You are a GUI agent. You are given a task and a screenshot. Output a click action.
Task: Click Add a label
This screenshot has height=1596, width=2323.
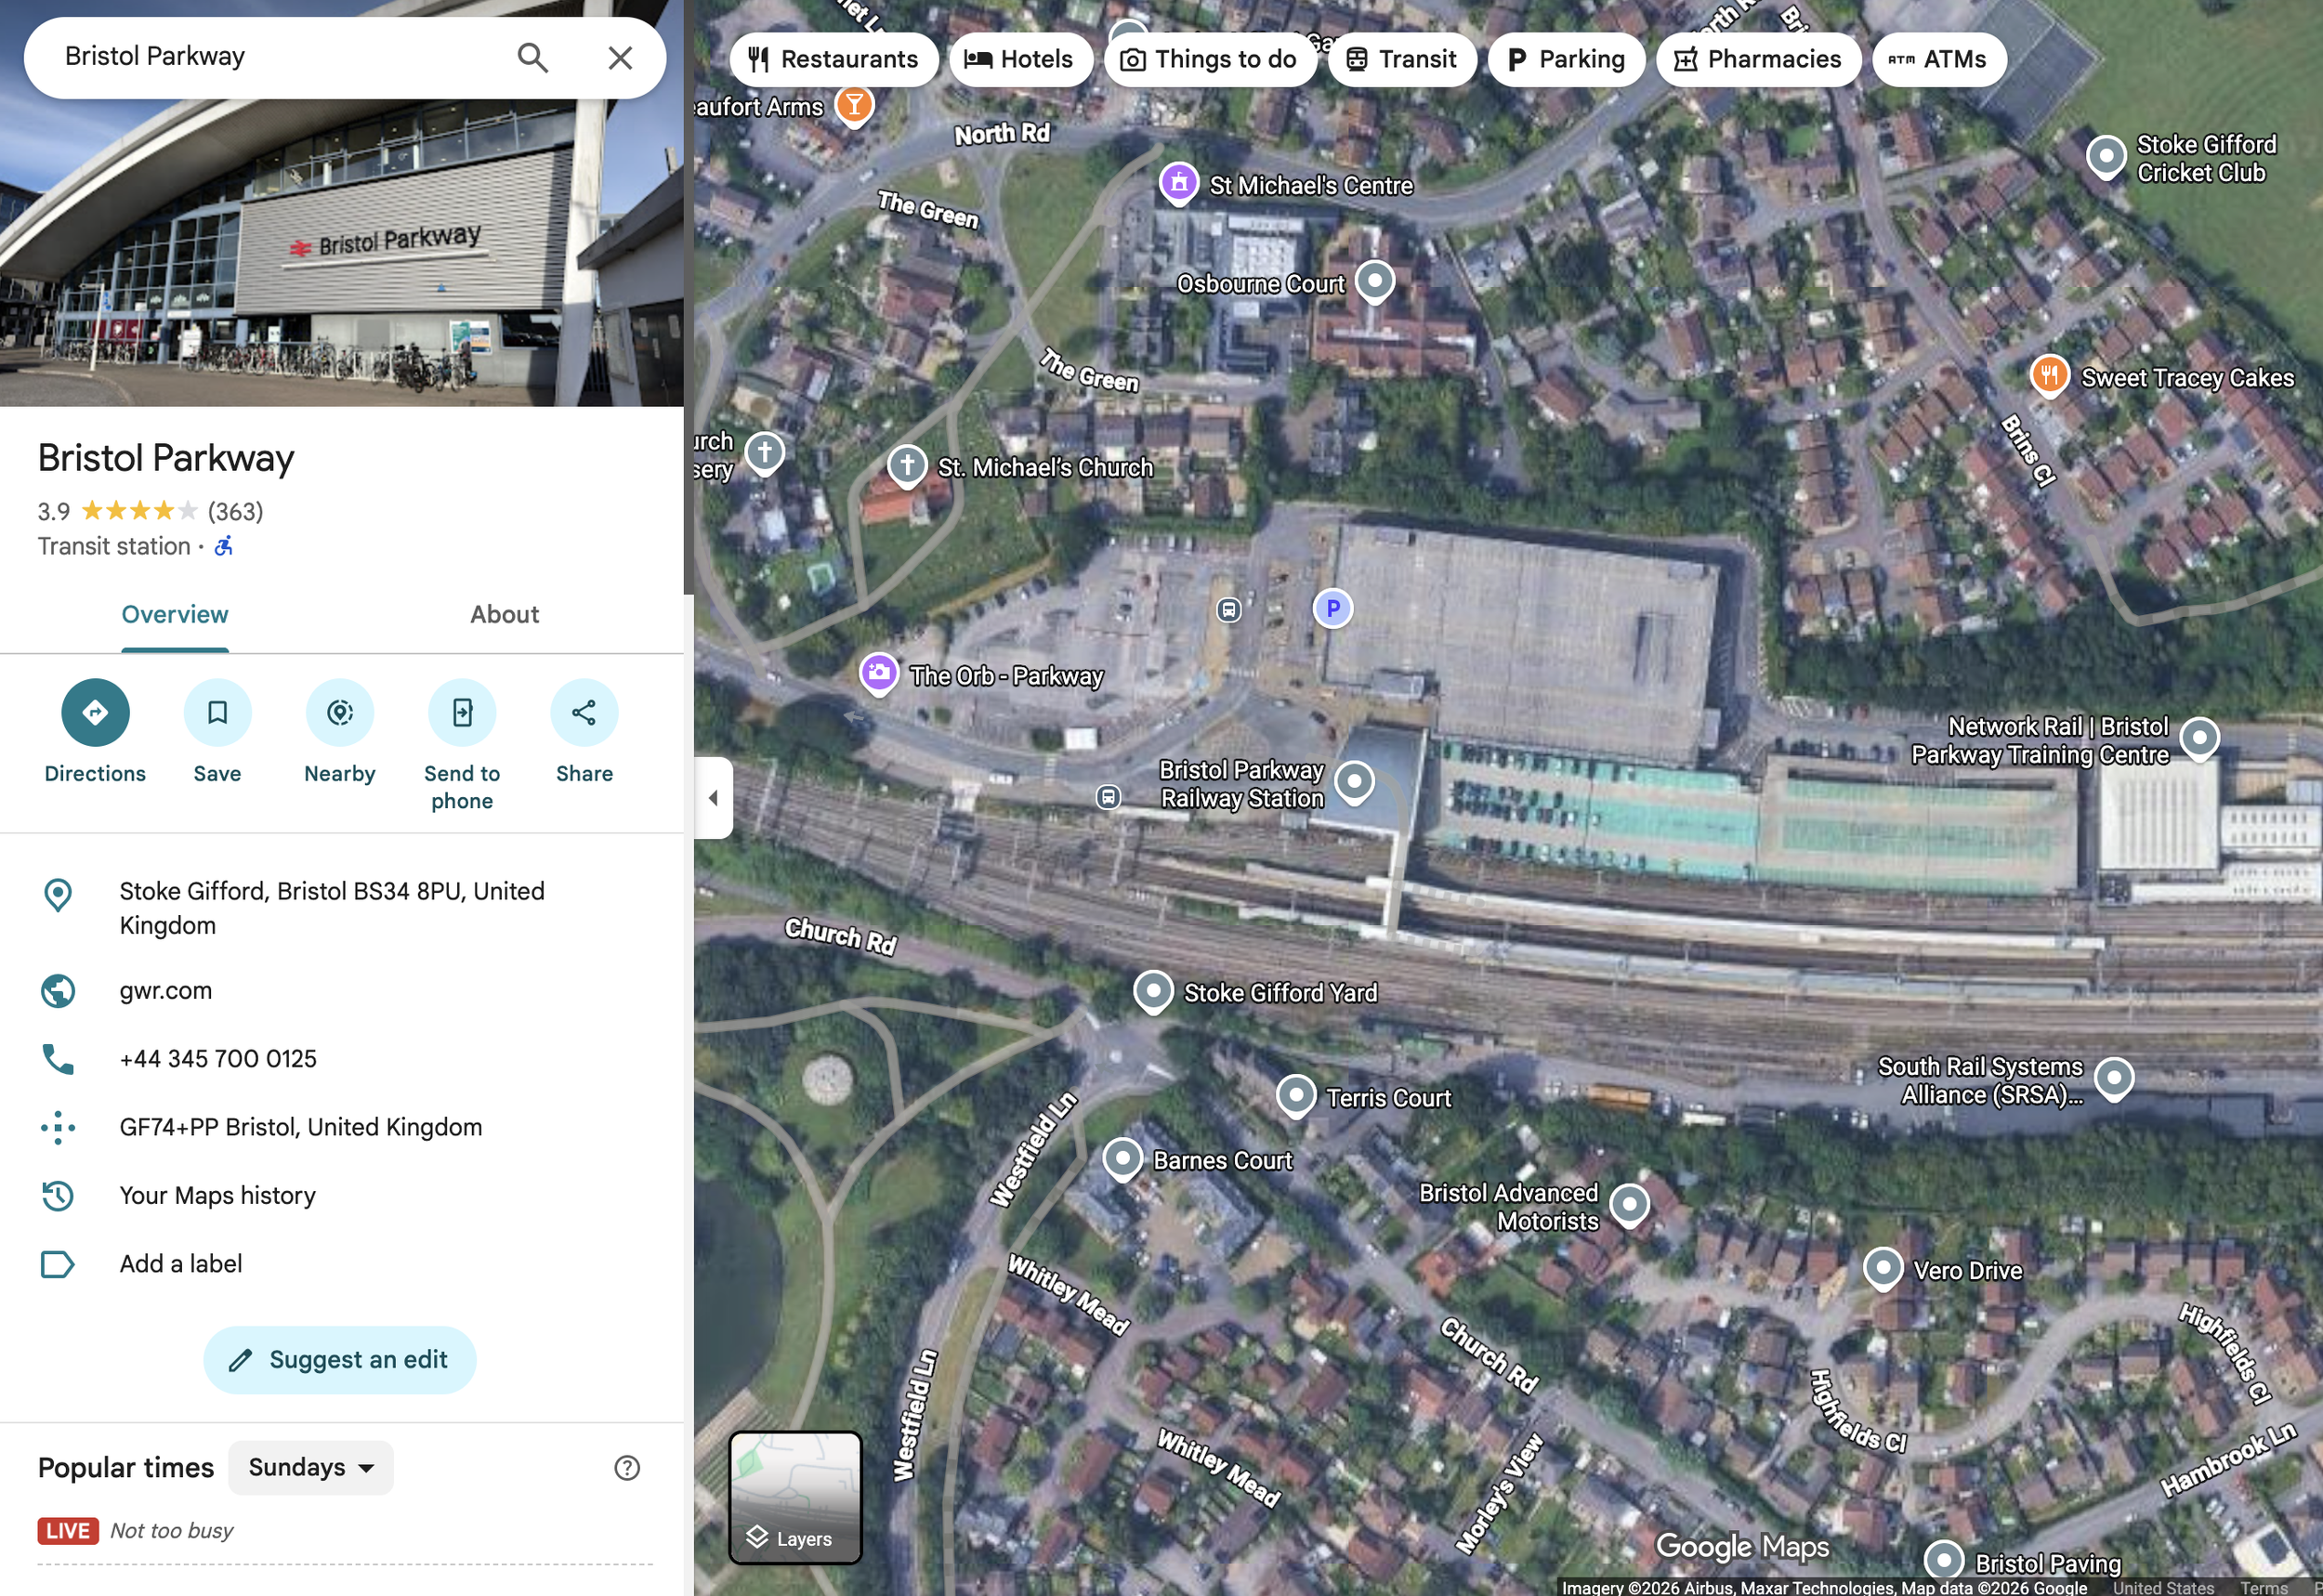click(x=181, y=1264)
